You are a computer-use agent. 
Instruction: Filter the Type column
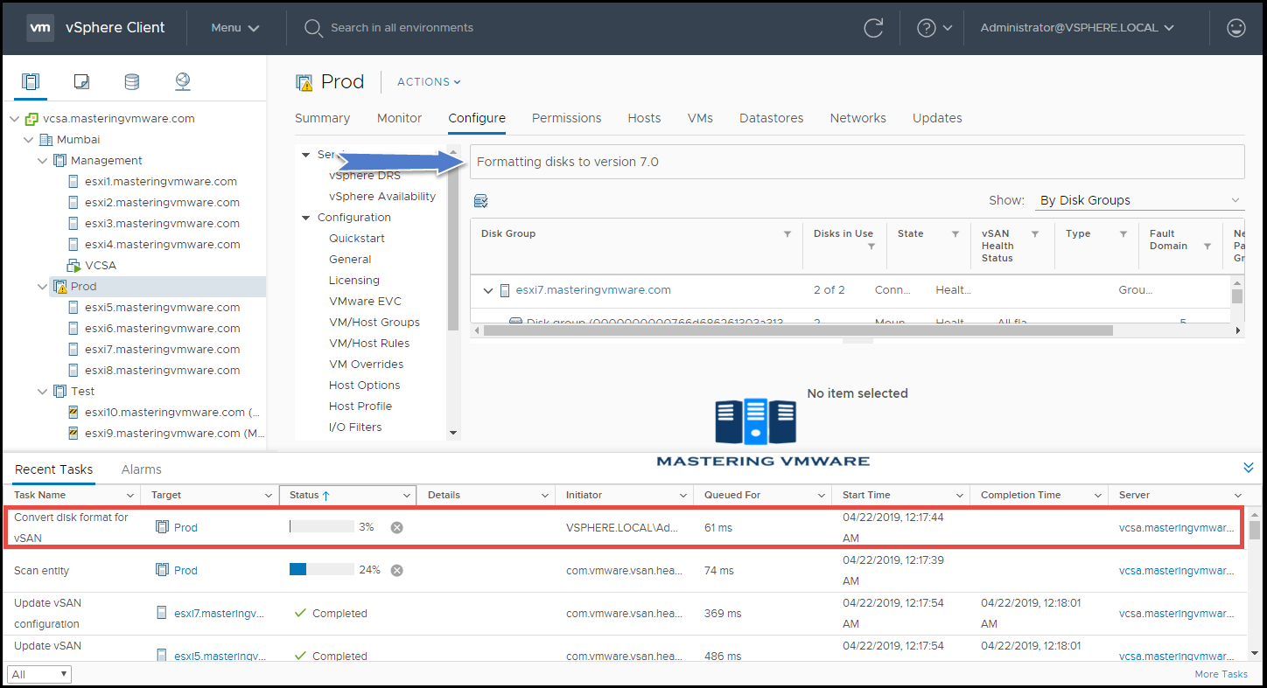tap(1123, 234)
